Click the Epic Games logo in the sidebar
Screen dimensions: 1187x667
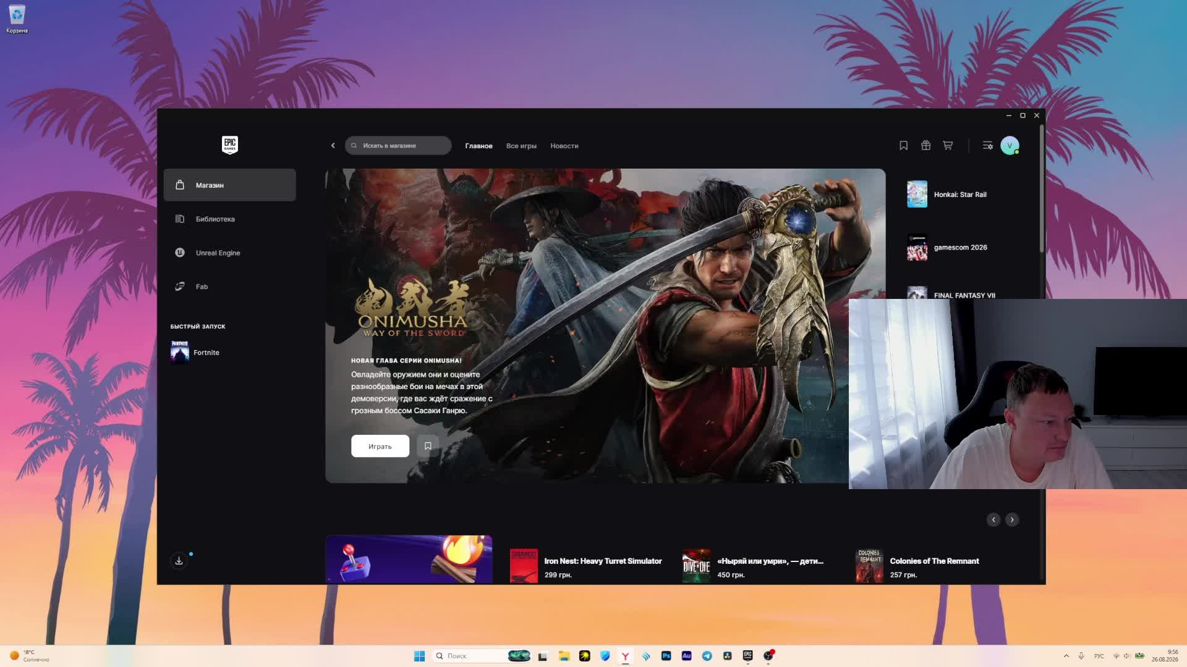click(230, 145)
